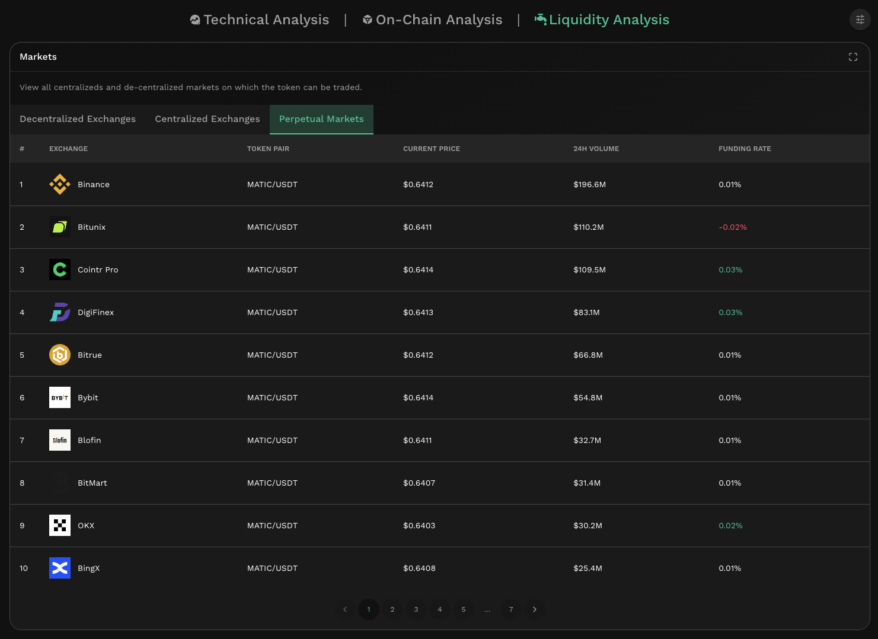Click the Bitunix exchange logo
This screenshot has height=639, width=878.
click(x=59, y=227)
